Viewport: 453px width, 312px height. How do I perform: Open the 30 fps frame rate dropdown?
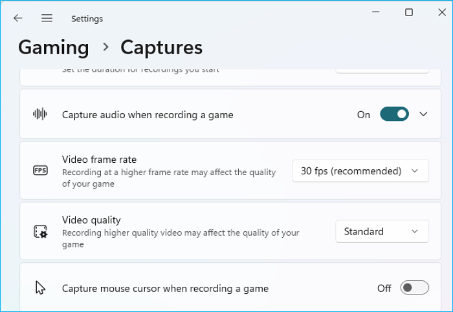click(x=360, y=171)
